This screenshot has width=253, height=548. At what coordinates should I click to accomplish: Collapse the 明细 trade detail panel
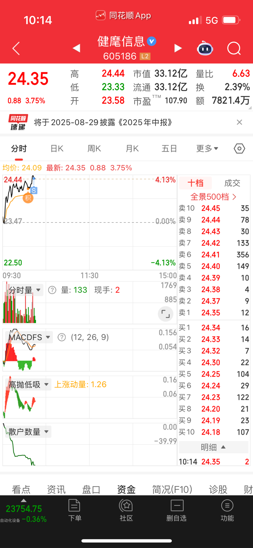point(213,447)
